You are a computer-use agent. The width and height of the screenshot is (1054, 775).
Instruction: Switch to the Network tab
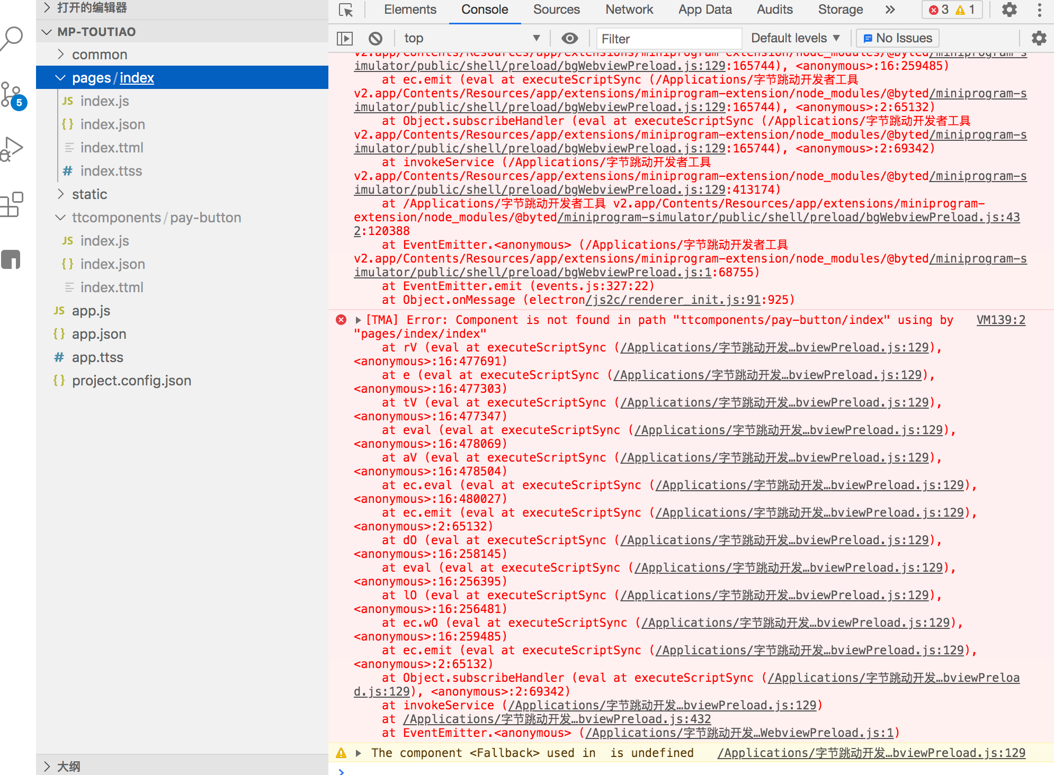(629, 10)
